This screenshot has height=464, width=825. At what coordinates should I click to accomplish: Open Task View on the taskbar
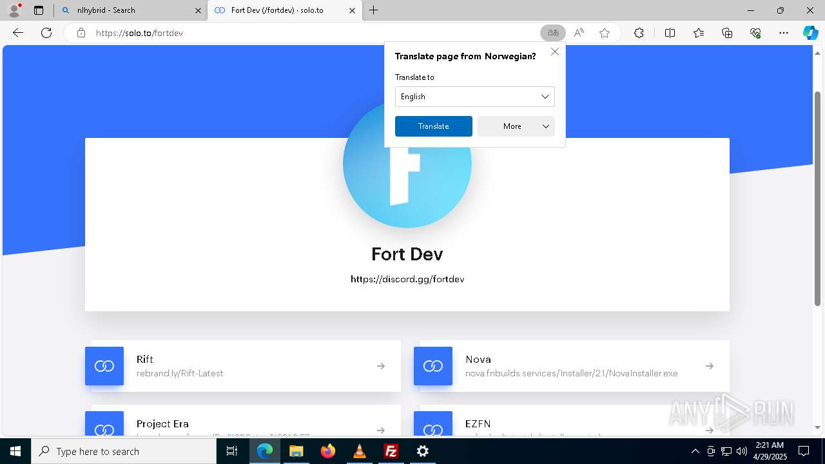232,451
